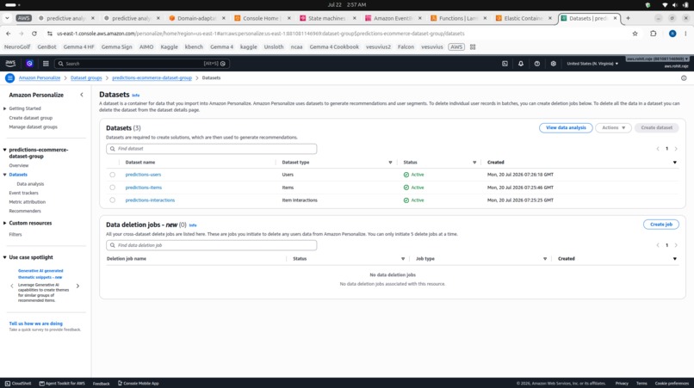
Task: Collapse predictions-ecommerce-dataset-group tree
Action: 5,150
